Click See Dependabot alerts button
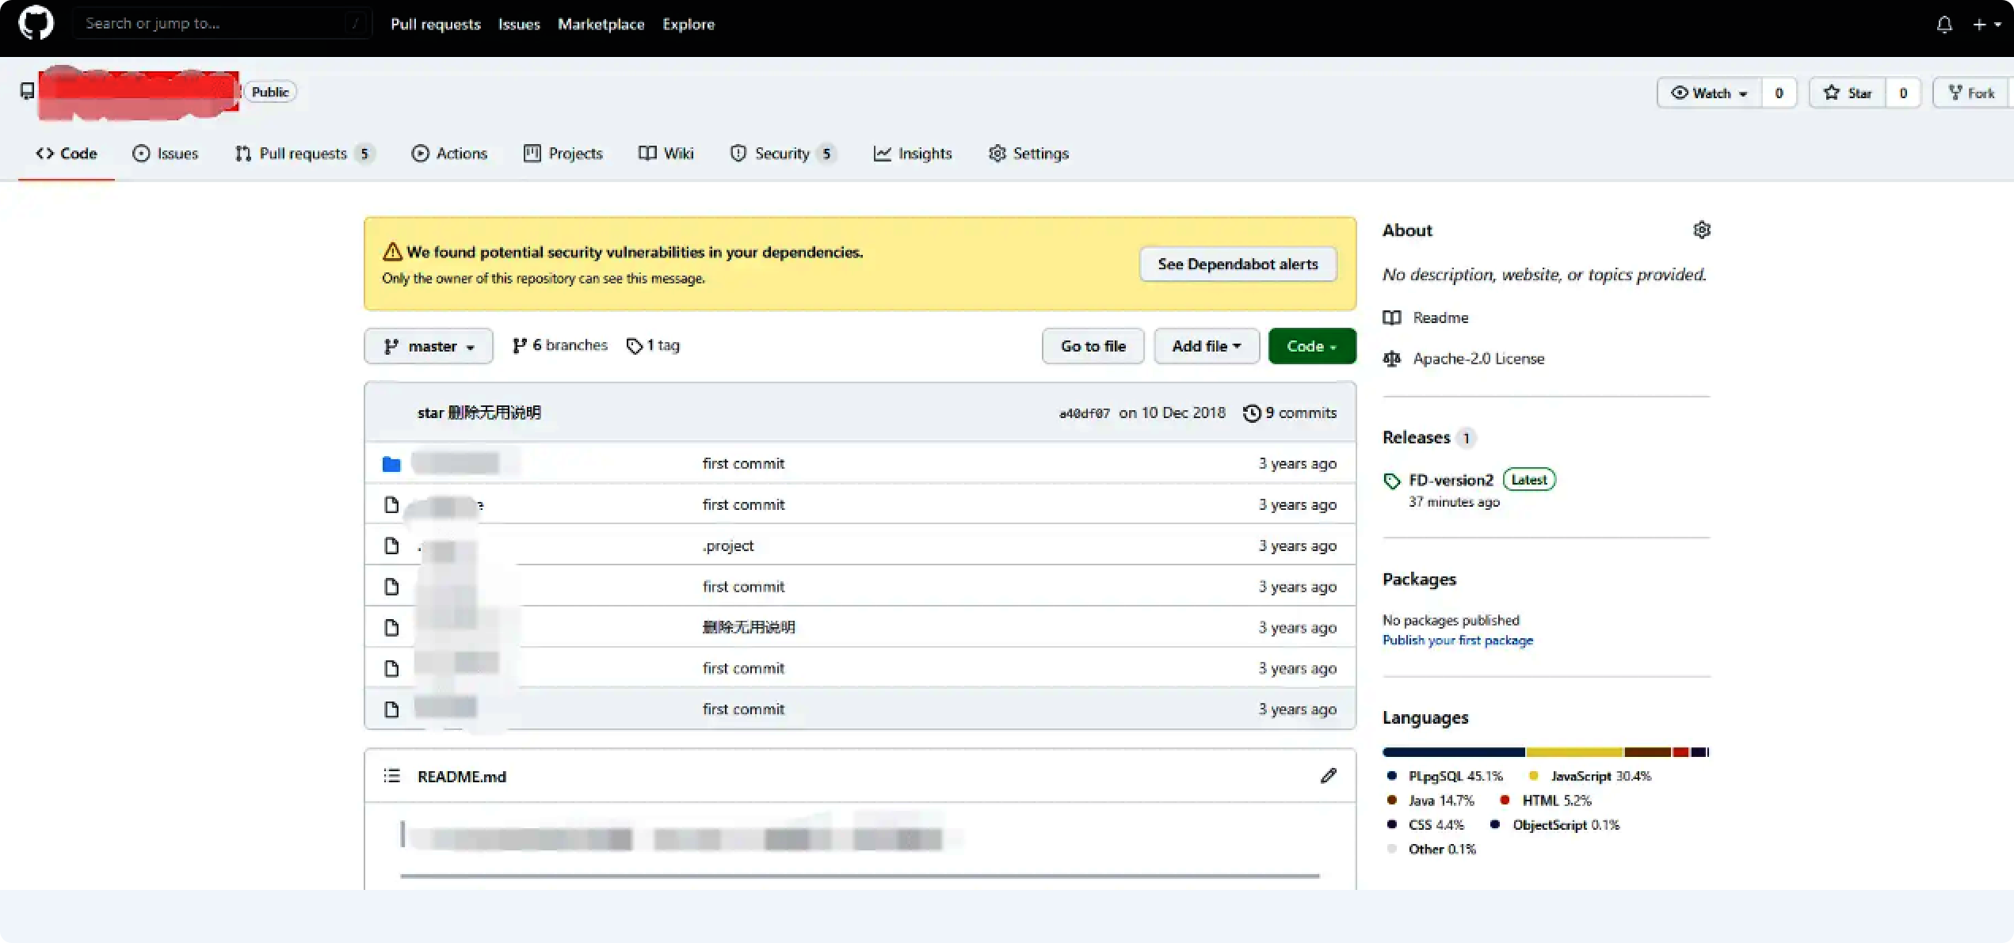 point(1238,264)
